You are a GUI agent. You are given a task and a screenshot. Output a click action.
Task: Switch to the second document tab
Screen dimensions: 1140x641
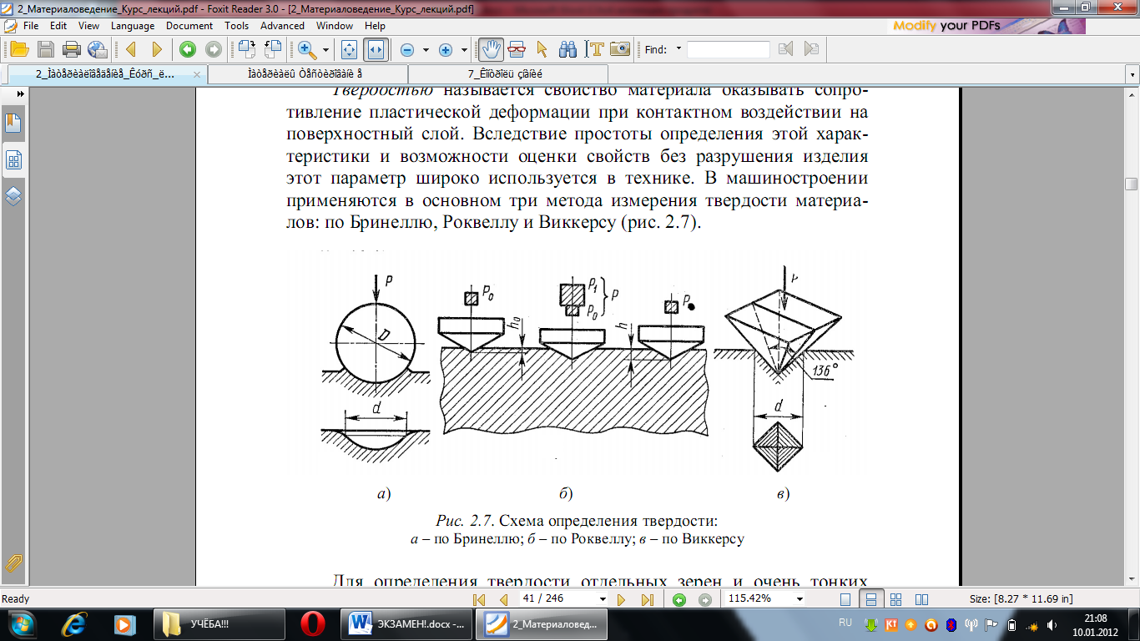pyautogui.click(x=307, y=74)
